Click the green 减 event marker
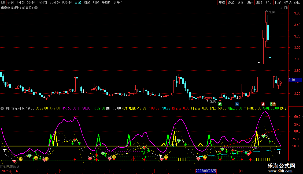The width and height of the screenshot is (303, 174). click(x=220, y=104)
